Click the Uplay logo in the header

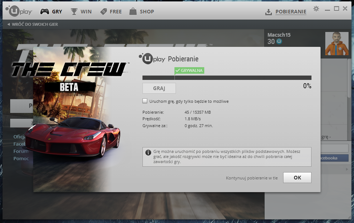[x=19, y=11]
